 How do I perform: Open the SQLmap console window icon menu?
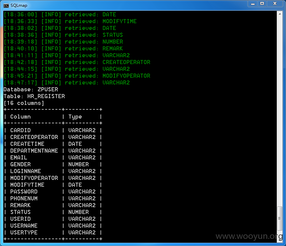tap(6, 6)
